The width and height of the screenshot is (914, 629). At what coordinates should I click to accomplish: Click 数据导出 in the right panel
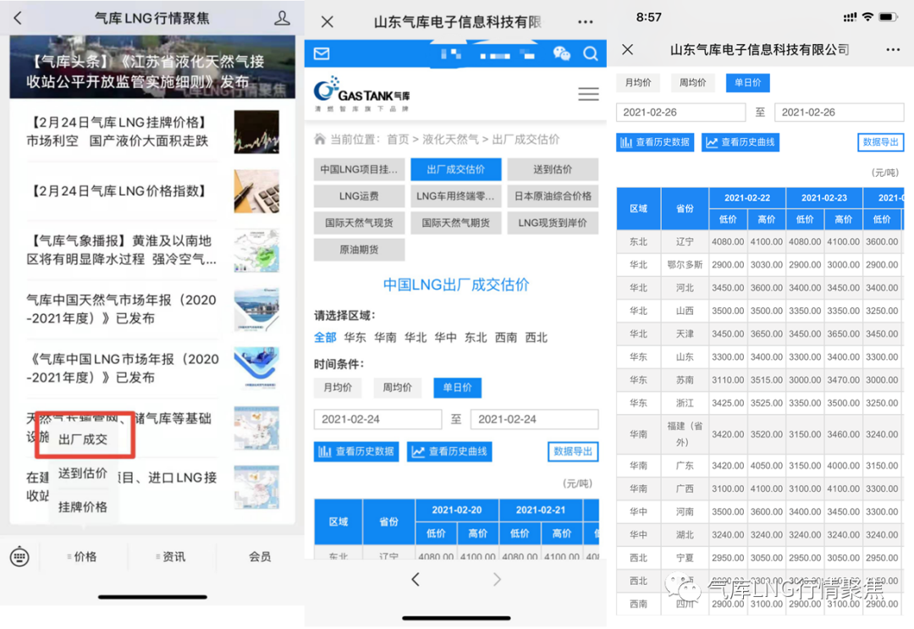(x=880, y=142)
